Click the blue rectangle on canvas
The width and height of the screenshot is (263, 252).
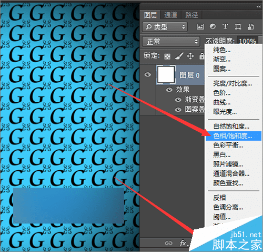point(68,206)
